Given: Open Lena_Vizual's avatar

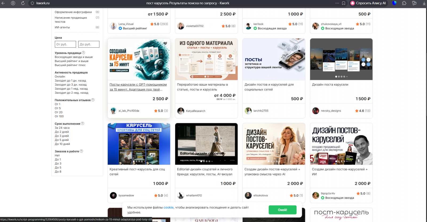Looking at the screenshot, I should (113, 26).
